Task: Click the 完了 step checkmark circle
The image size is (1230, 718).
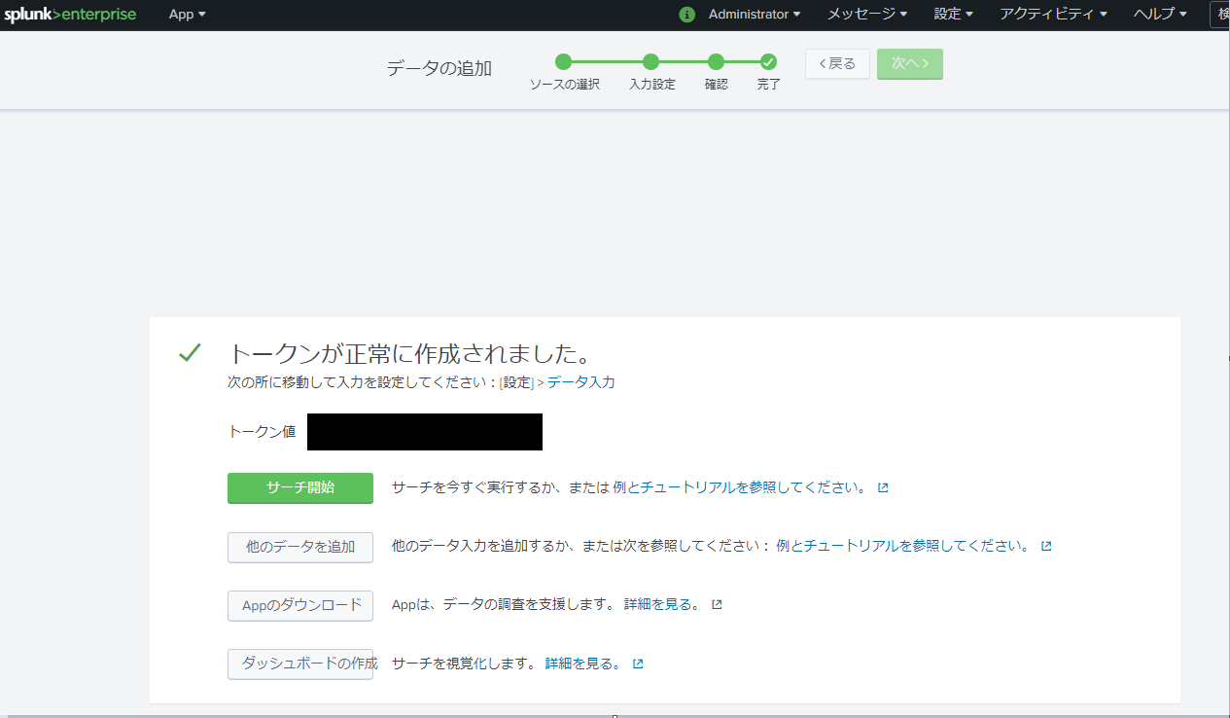Action: pos(768,62)
